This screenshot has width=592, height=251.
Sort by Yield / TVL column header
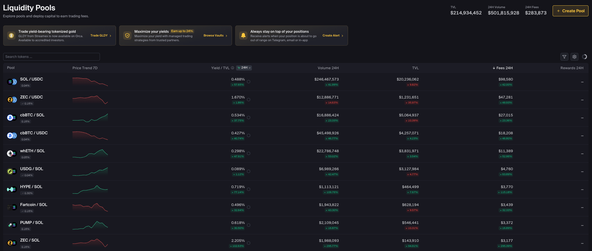coord(220,68)
